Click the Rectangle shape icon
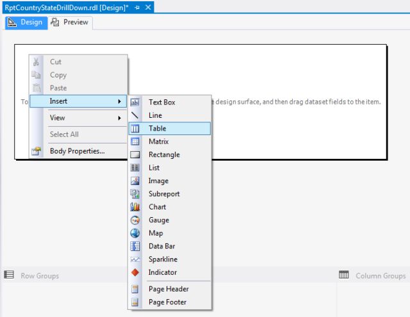Screen dimensions: 410x317 (x=135, y=154)
